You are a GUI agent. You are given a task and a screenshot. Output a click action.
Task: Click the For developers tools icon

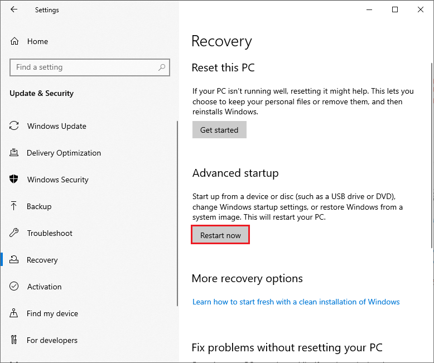pyautogui.click(x=14, y=340)
